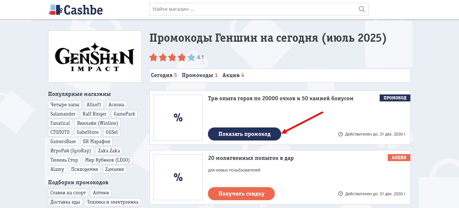Click the percent image of the promo code offer
The height and width of the screenshot is (208, 459).
[x=178, y=118]
